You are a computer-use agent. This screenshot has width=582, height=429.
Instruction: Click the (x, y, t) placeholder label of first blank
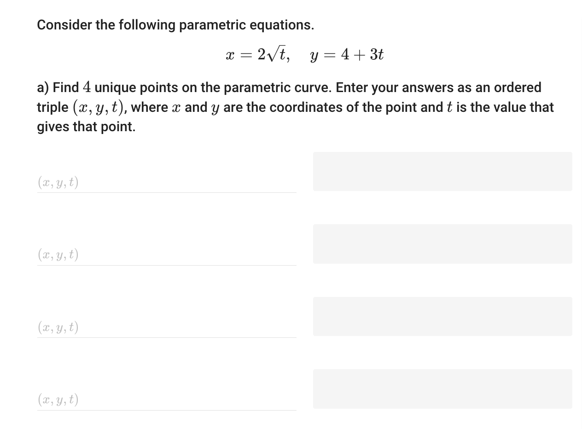click(x=58, y=182)
